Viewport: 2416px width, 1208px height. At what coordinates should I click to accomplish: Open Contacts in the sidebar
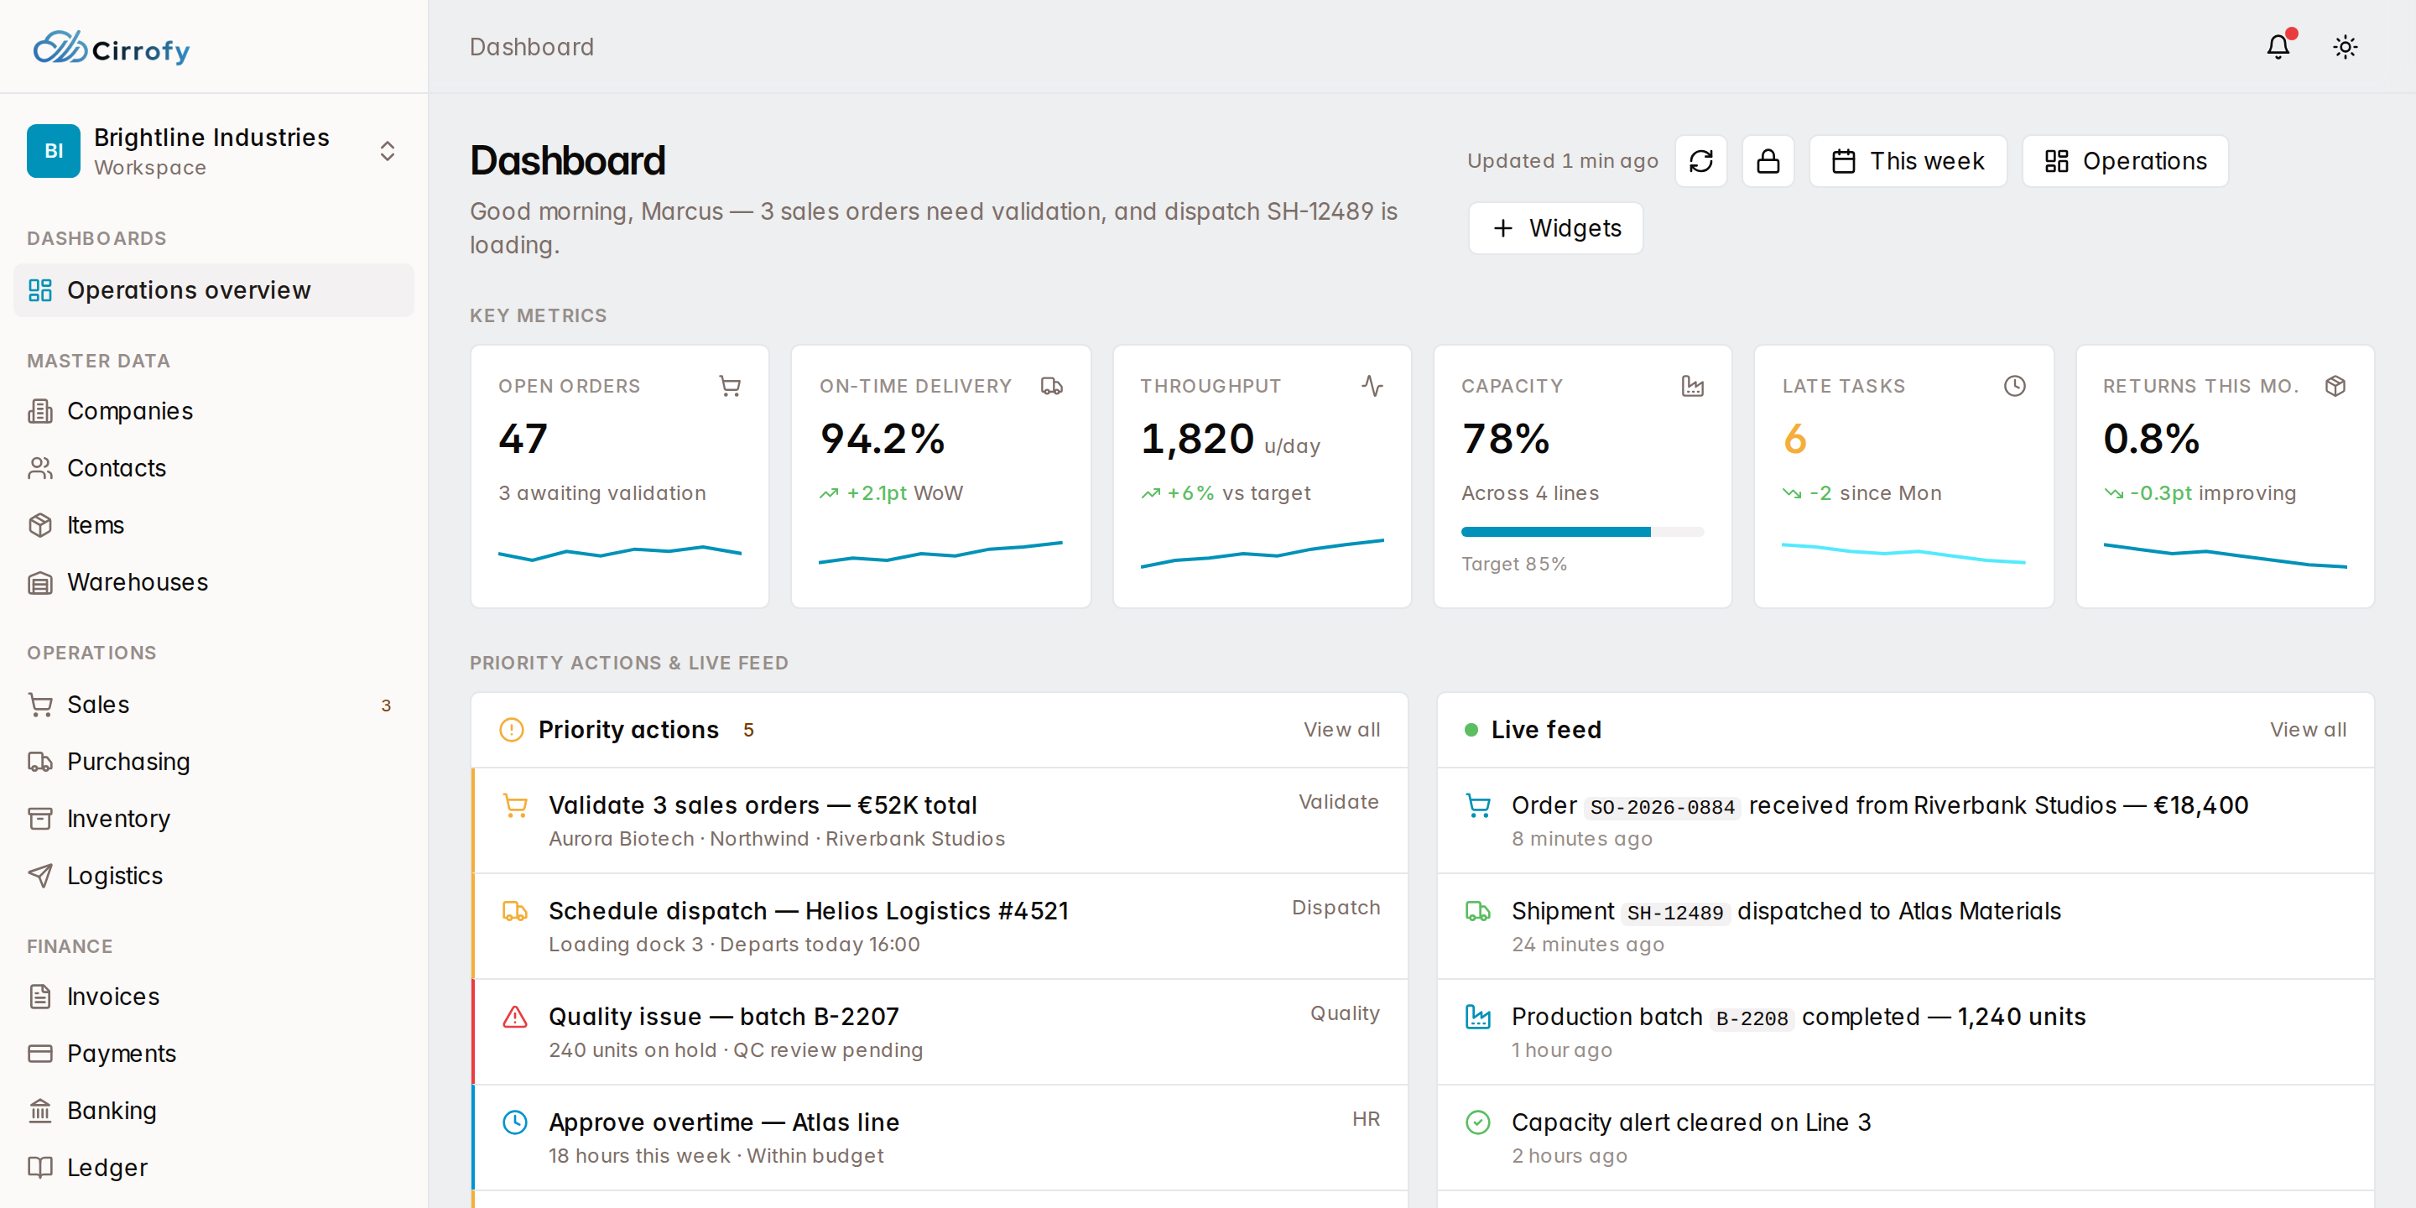[x=214, y=468]
